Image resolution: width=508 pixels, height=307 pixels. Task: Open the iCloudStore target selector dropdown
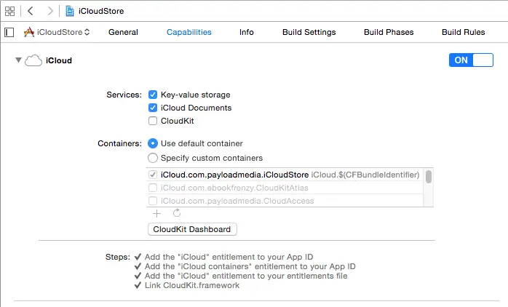[x=57, y=32]
